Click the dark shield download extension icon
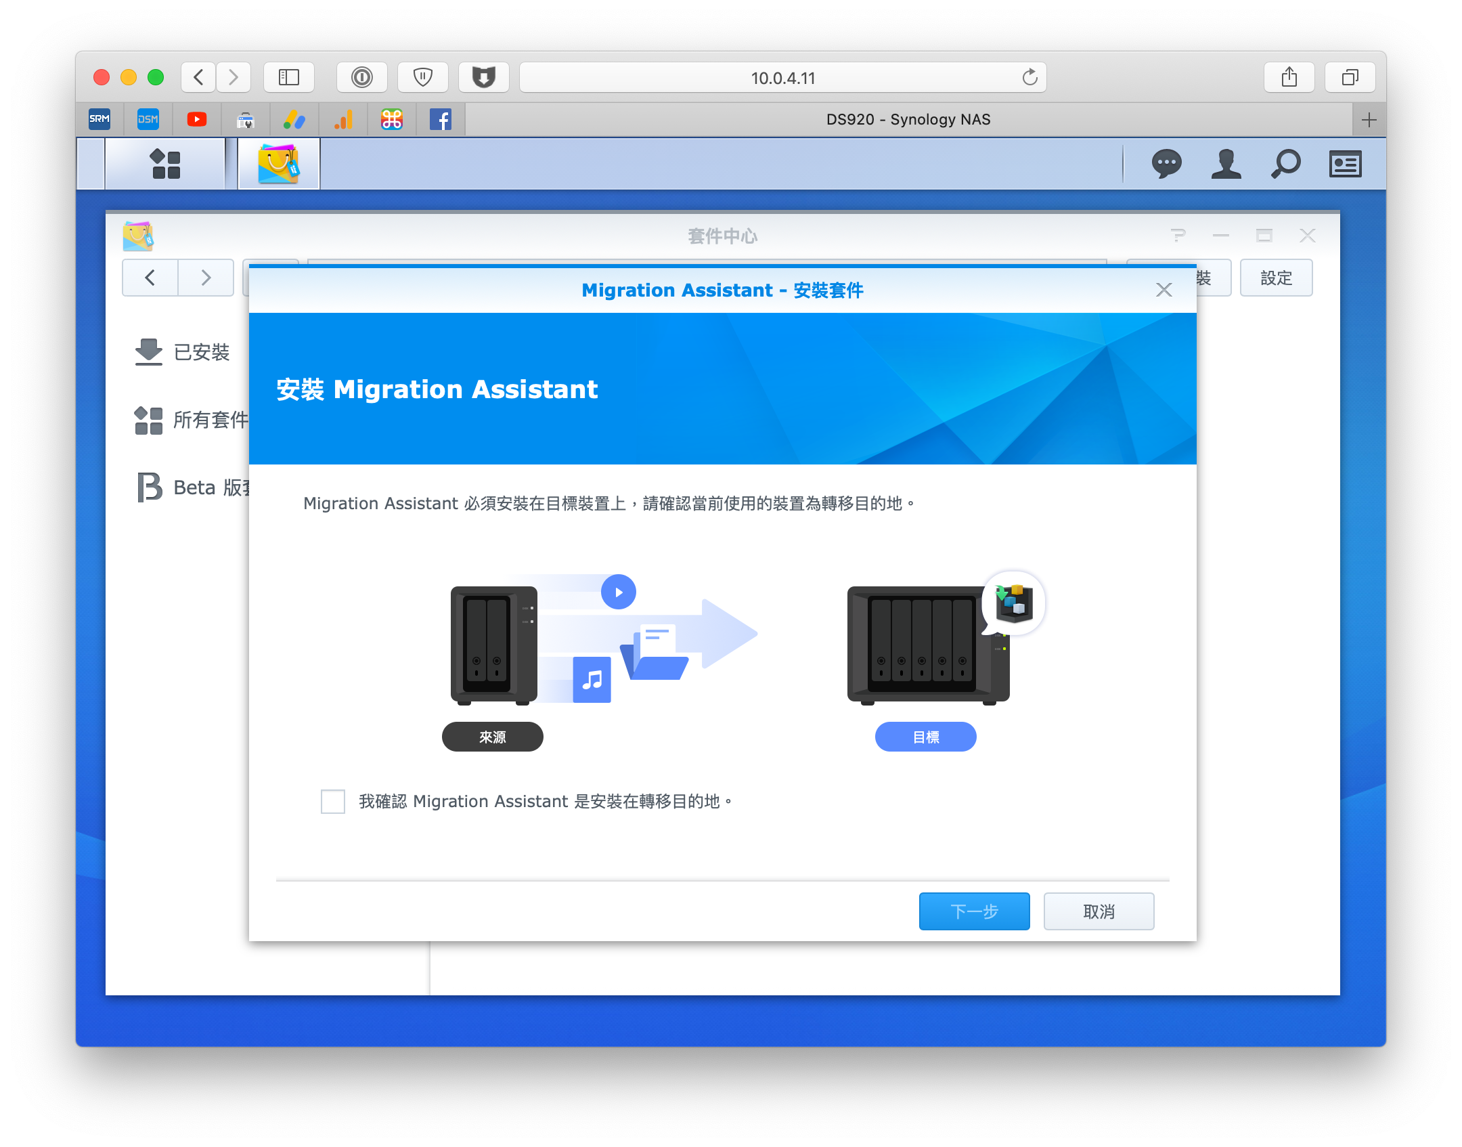1462x1147 pixels. (x=484, y=77)
